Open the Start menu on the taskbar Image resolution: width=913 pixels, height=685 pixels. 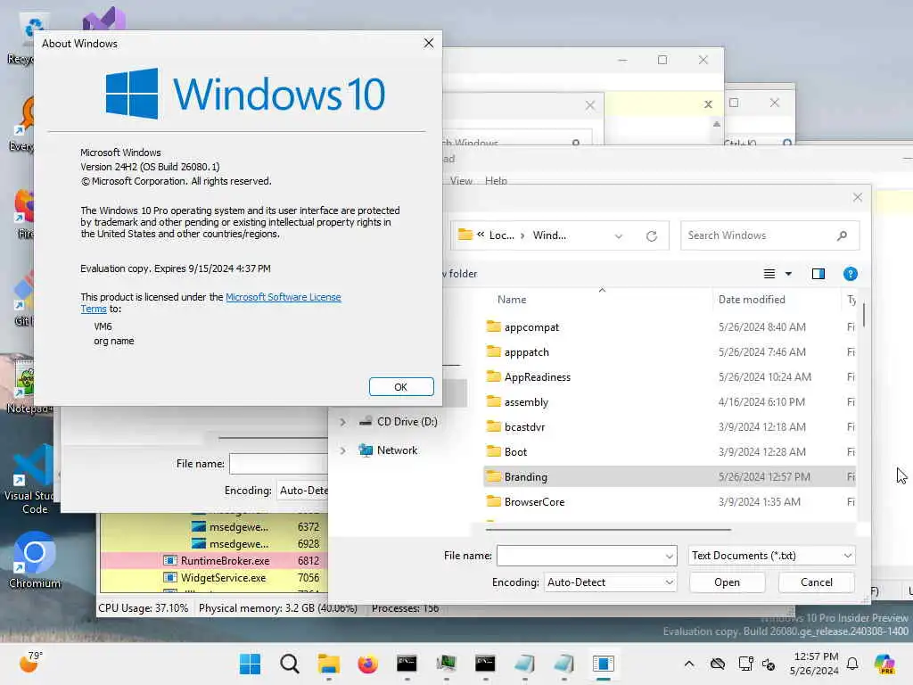click(x=251, y=664)
